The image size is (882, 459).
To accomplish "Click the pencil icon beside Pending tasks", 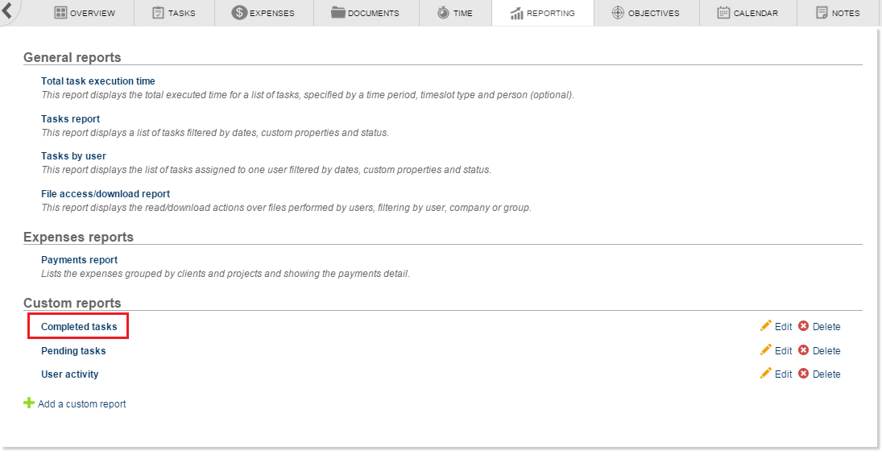I will (765, 350).
